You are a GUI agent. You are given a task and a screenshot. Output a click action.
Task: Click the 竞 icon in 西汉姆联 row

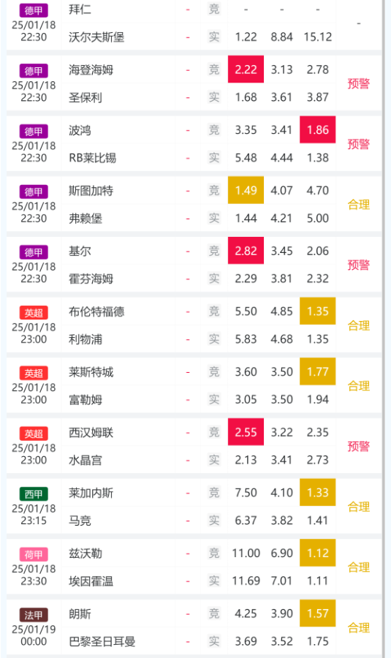coord(214,432)
